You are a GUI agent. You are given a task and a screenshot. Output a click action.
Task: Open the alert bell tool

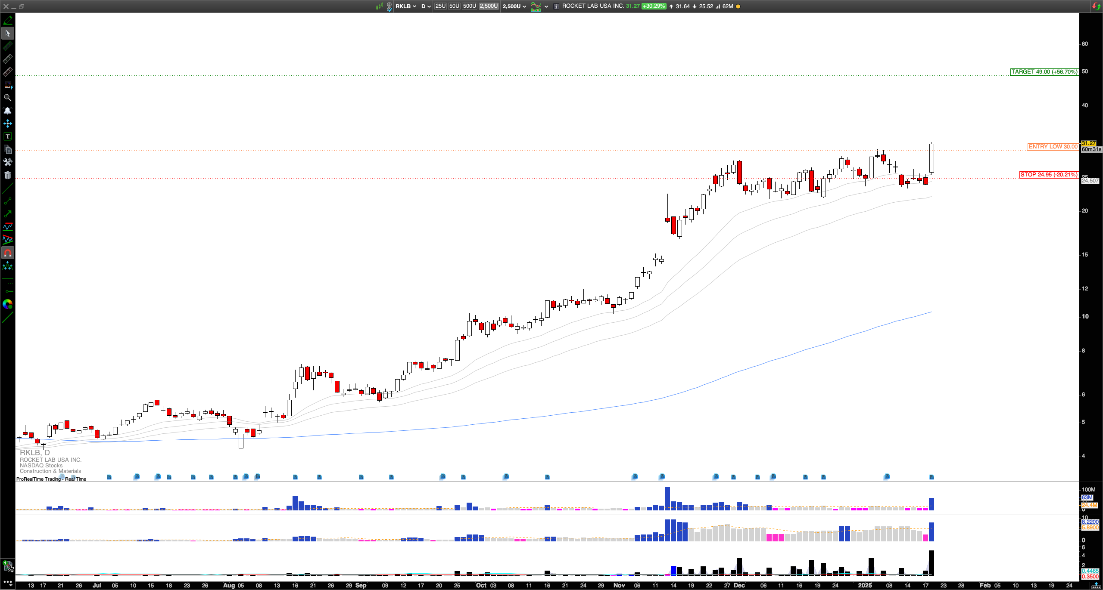coord(8,111)
